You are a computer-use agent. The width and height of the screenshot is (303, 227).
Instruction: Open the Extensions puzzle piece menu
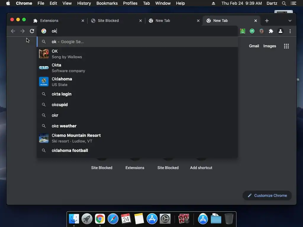point(271,31)
